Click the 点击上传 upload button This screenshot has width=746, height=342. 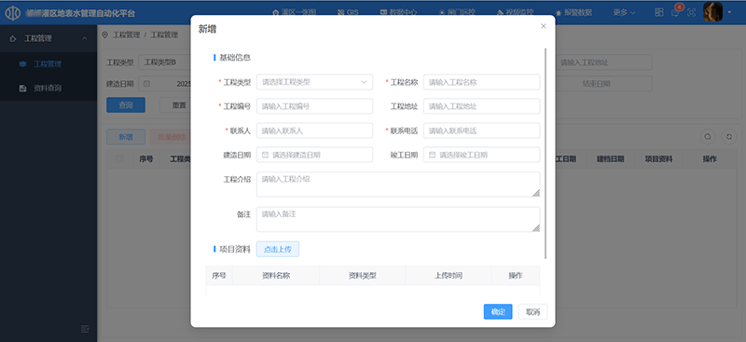coord(278,249)
